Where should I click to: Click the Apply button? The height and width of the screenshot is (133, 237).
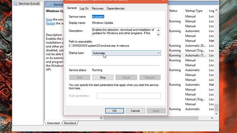click(x=156, y=111)
